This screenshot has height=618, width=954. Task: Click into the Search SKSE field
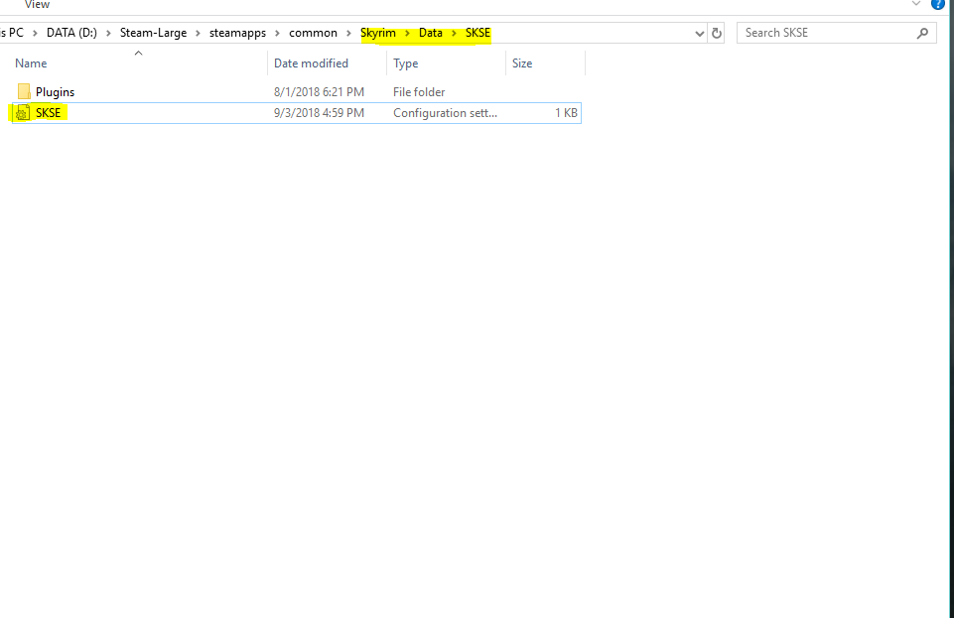tap(824, 33)
